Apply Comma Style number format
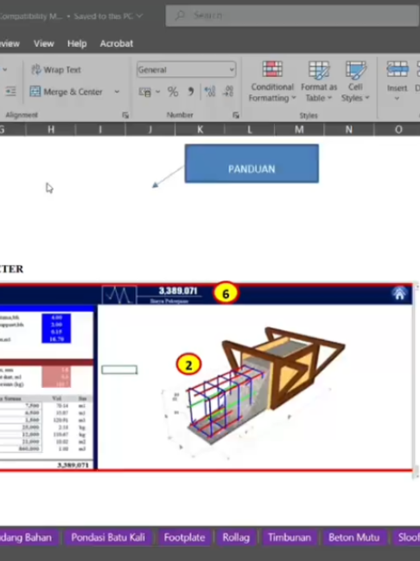Screen dimensions: 420x561 pos(191,92)
